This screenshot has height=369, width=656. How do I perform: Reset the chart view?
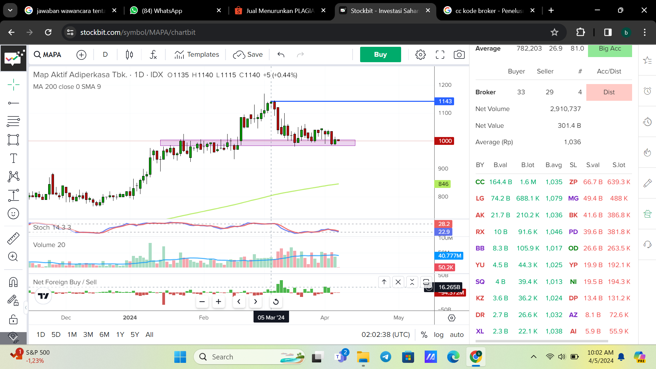click(x=276, y=302)
